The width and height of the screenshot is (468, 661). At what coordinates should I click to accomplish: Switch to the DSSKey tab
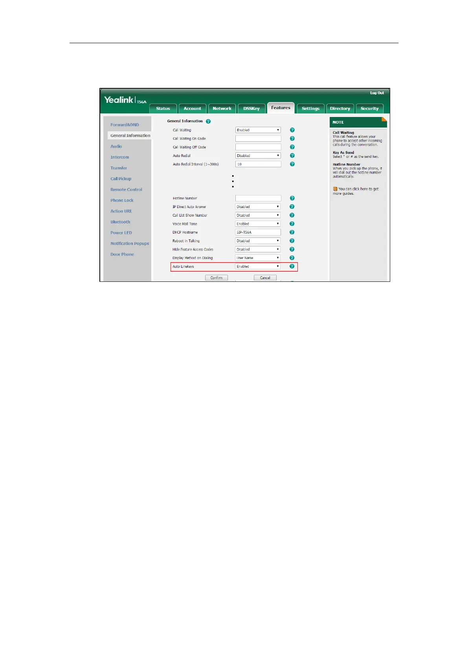click(x=251, y=109)
